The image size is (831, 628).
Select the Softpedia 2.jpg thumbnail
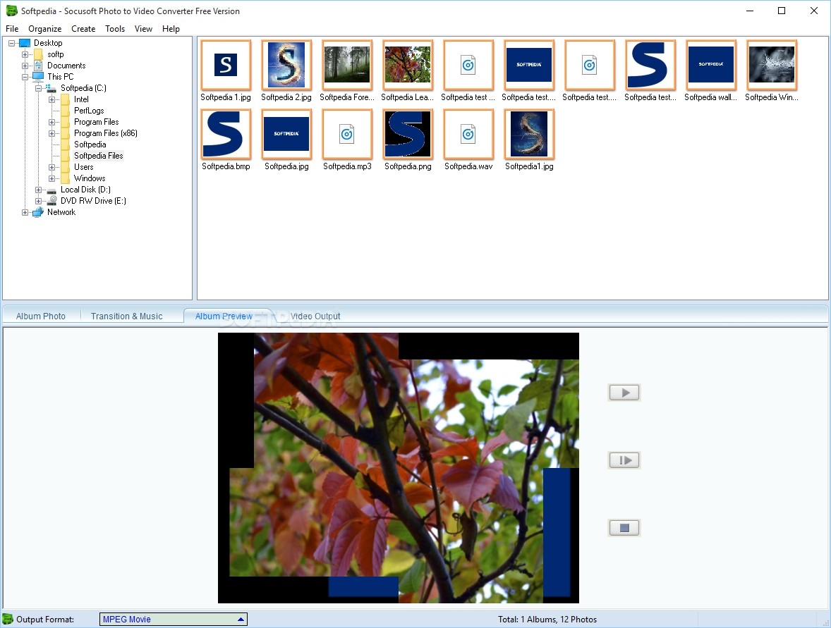click(x=286, y=65)
